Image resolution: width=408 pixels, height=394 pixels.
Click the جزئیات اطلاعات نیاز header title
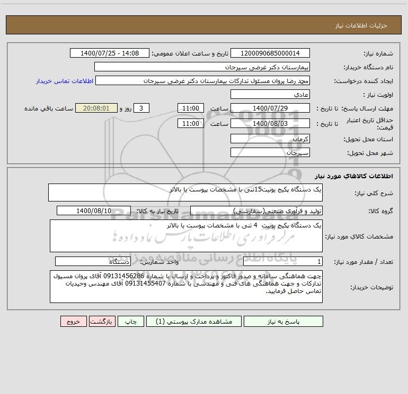point(361,25)
